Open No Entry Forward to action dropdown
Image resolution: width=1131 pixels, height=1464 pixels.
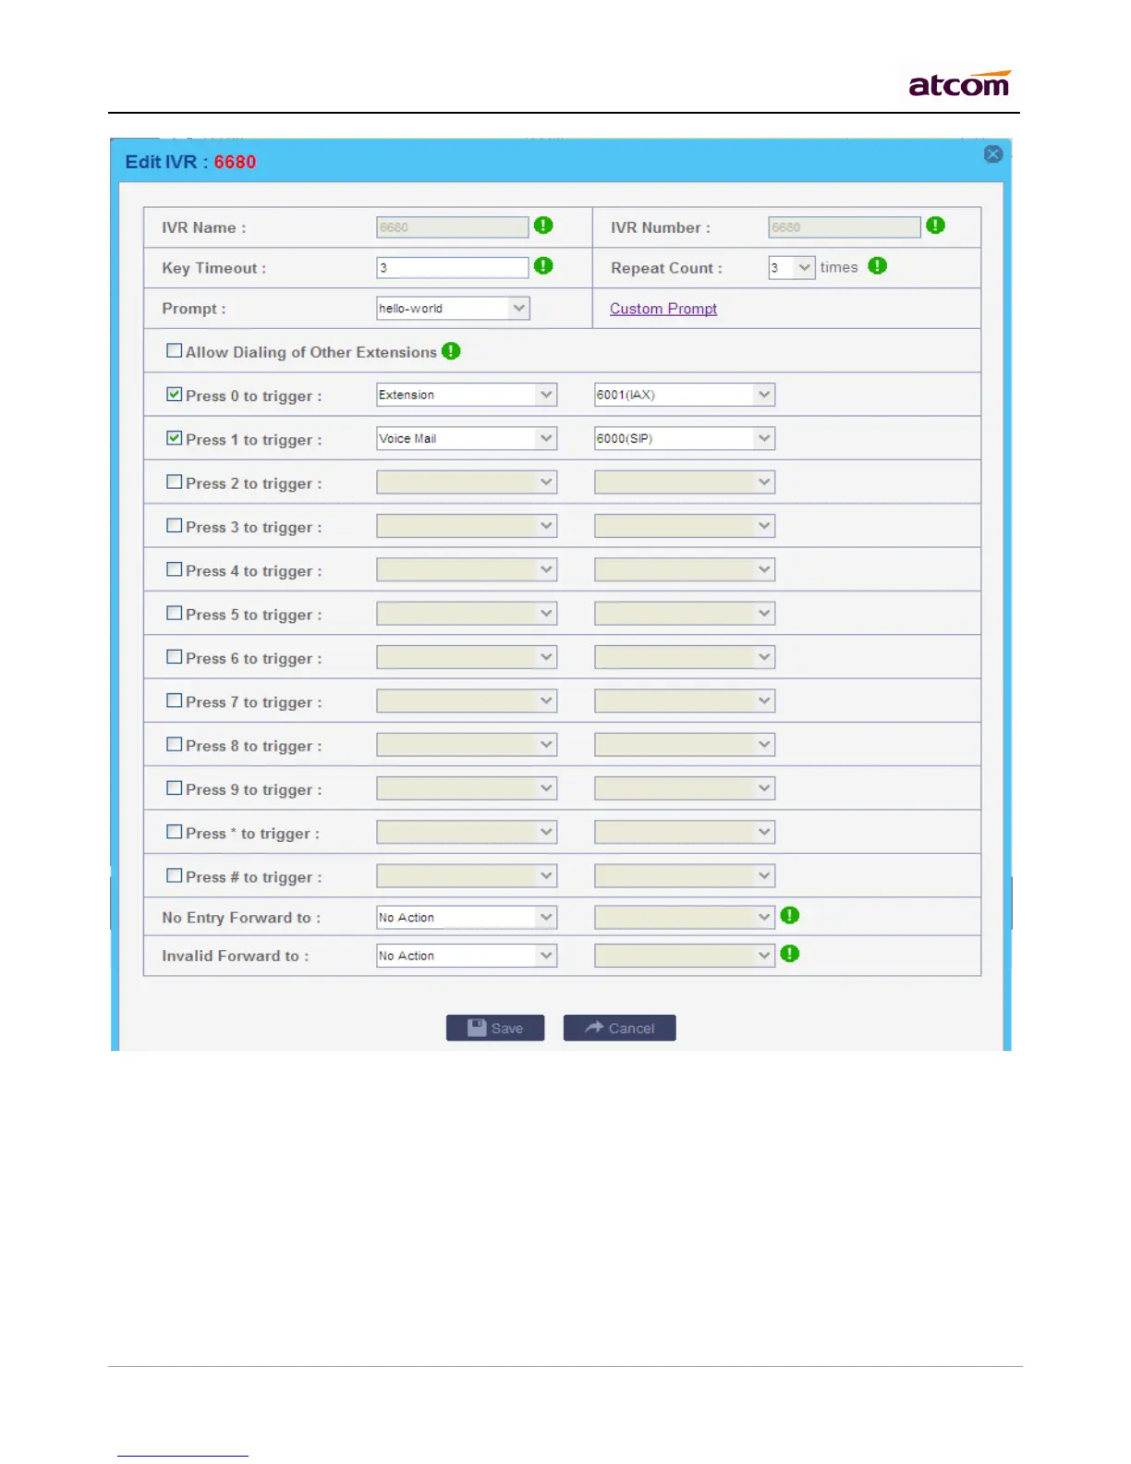(467, 917)
